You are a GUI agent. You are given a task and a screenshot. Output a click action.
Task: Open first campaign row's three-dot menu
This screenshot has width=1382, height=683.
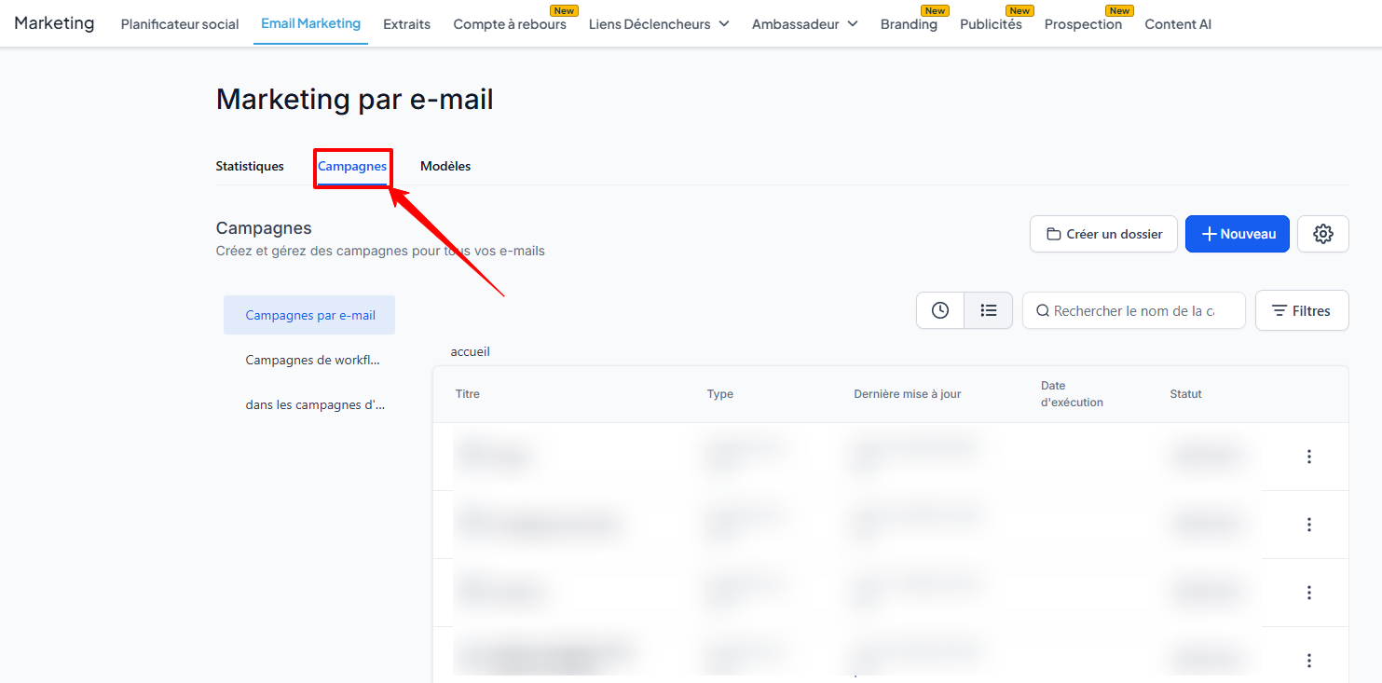tap(1308, 457)
